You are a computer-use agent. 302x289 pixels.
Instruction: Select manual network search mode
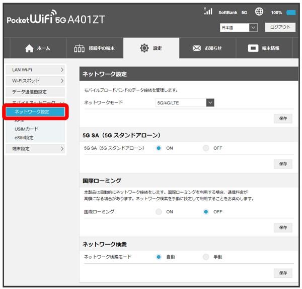click(x=206, y=257)
